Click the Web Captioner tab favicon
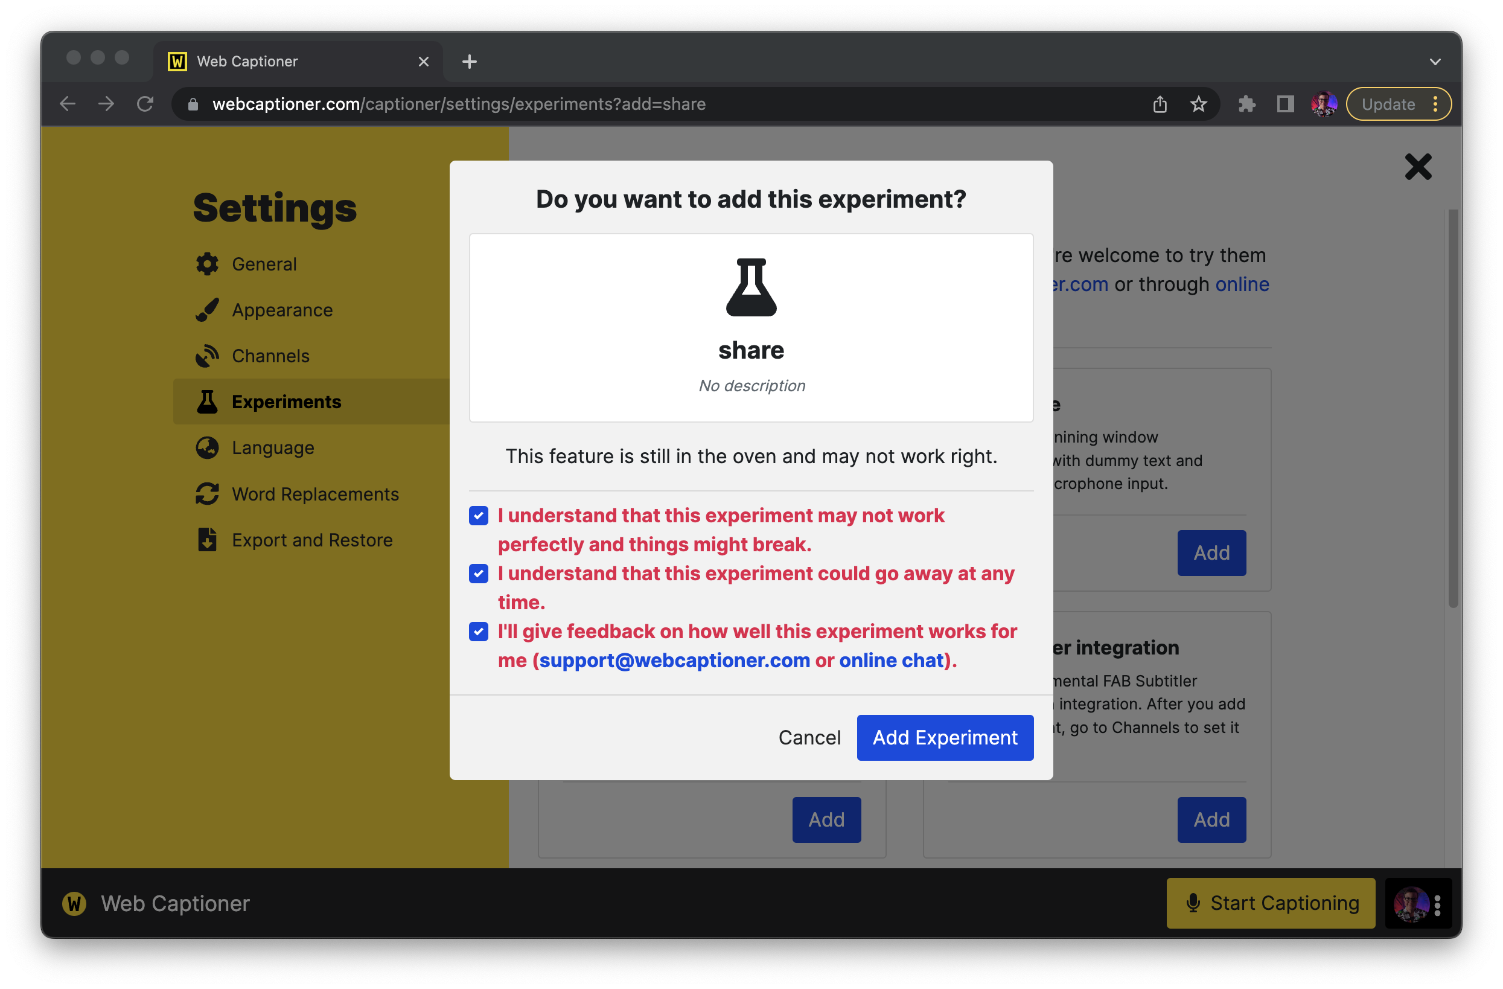This screenshot has height=989, width=1503. [x=177, y=61]
